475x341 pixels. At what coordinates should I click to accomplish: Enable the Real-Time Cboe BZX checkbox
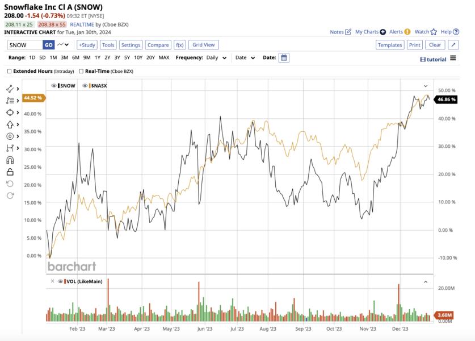click(81, 71)
